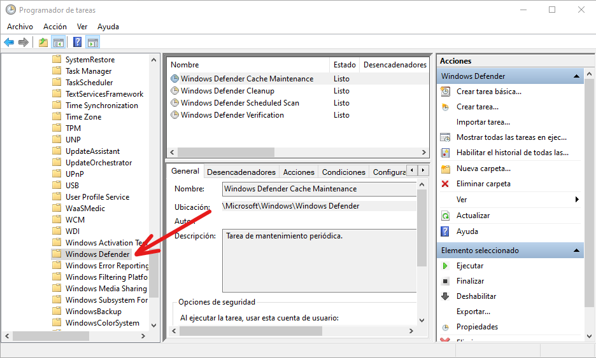Click the Descripción text box
The width and height of the screenshot is (596, 358).
(x=319, y=261)
